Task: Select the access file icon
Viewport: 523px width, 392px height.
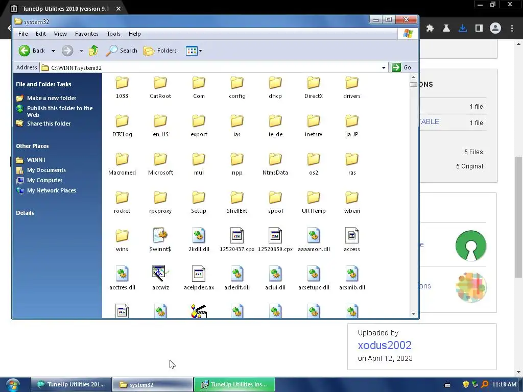Action: pos(352,240)
